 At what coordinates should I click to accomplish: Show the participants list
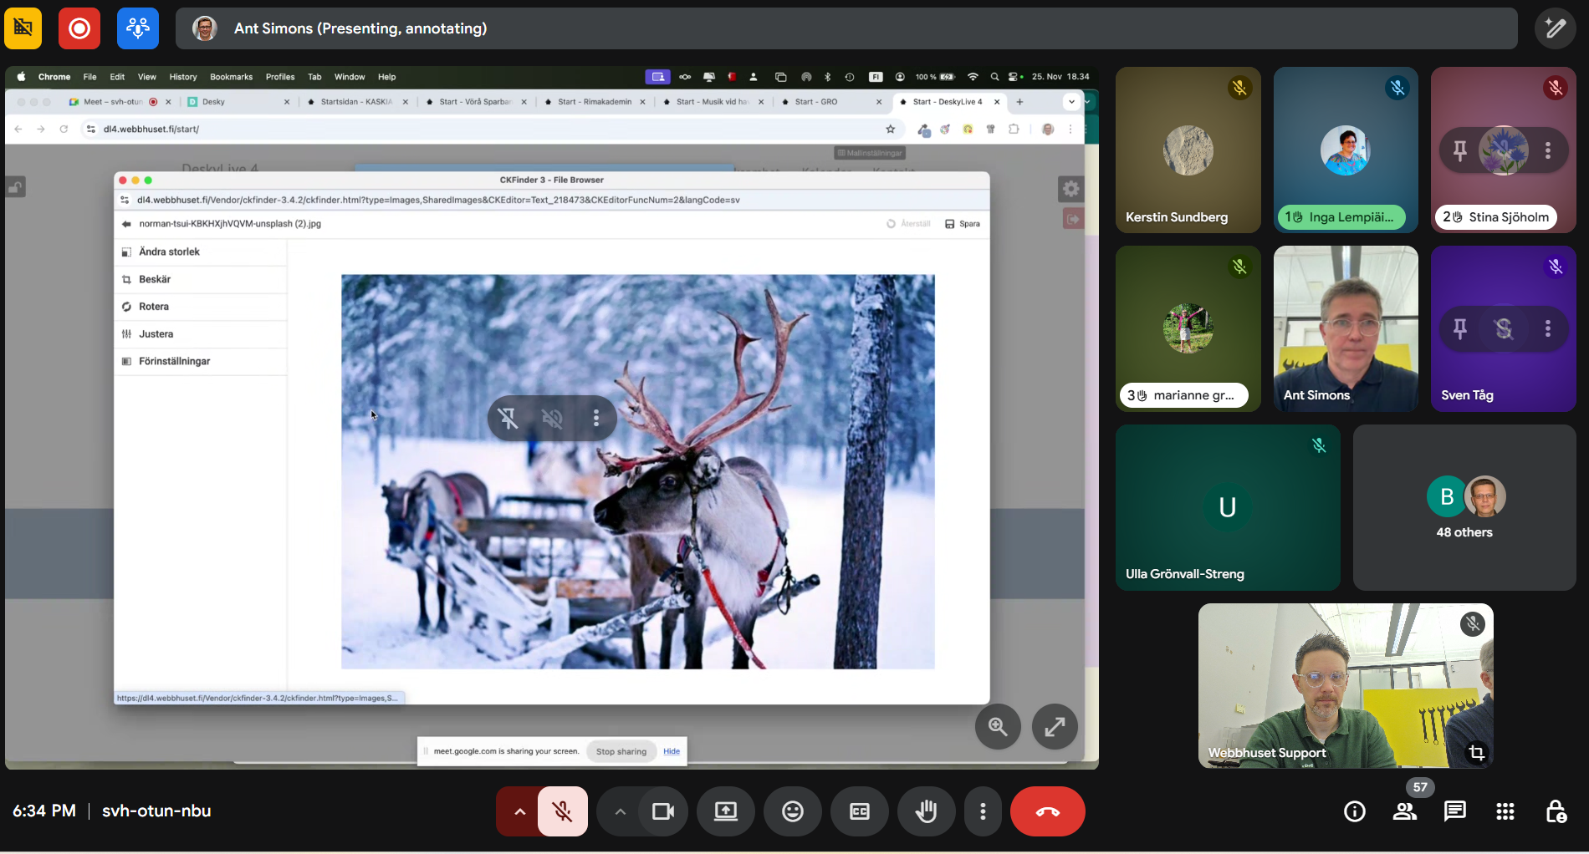(1405, 811)
